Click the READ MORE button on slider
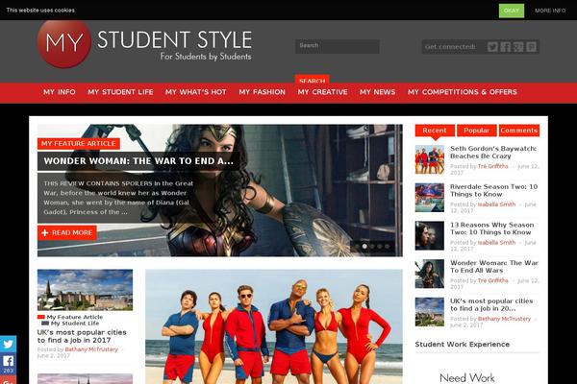Screen dimensions: 577x384 click(x=67, y=232)
